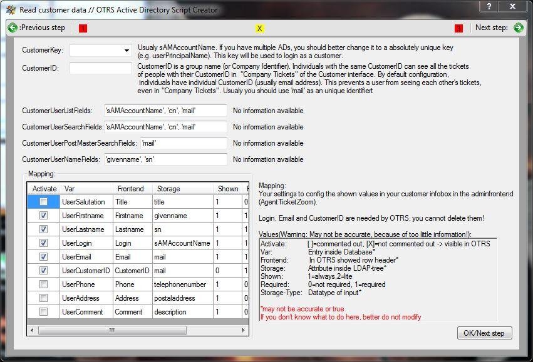Click the app icon in the title bar
Image resolution: width=533 pixels, height=362 pixels.
pos(11,9)
